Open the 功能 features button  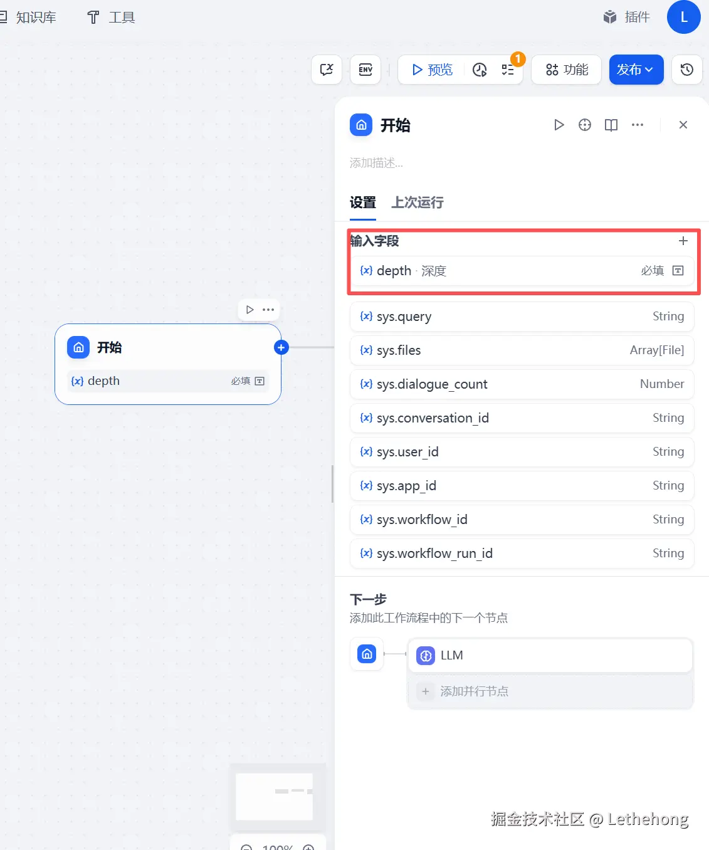coord(567,70)
